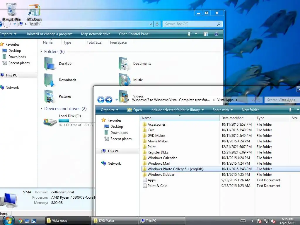
Task: Select the Register DLLs folder row
Action: tap(220, 152)
